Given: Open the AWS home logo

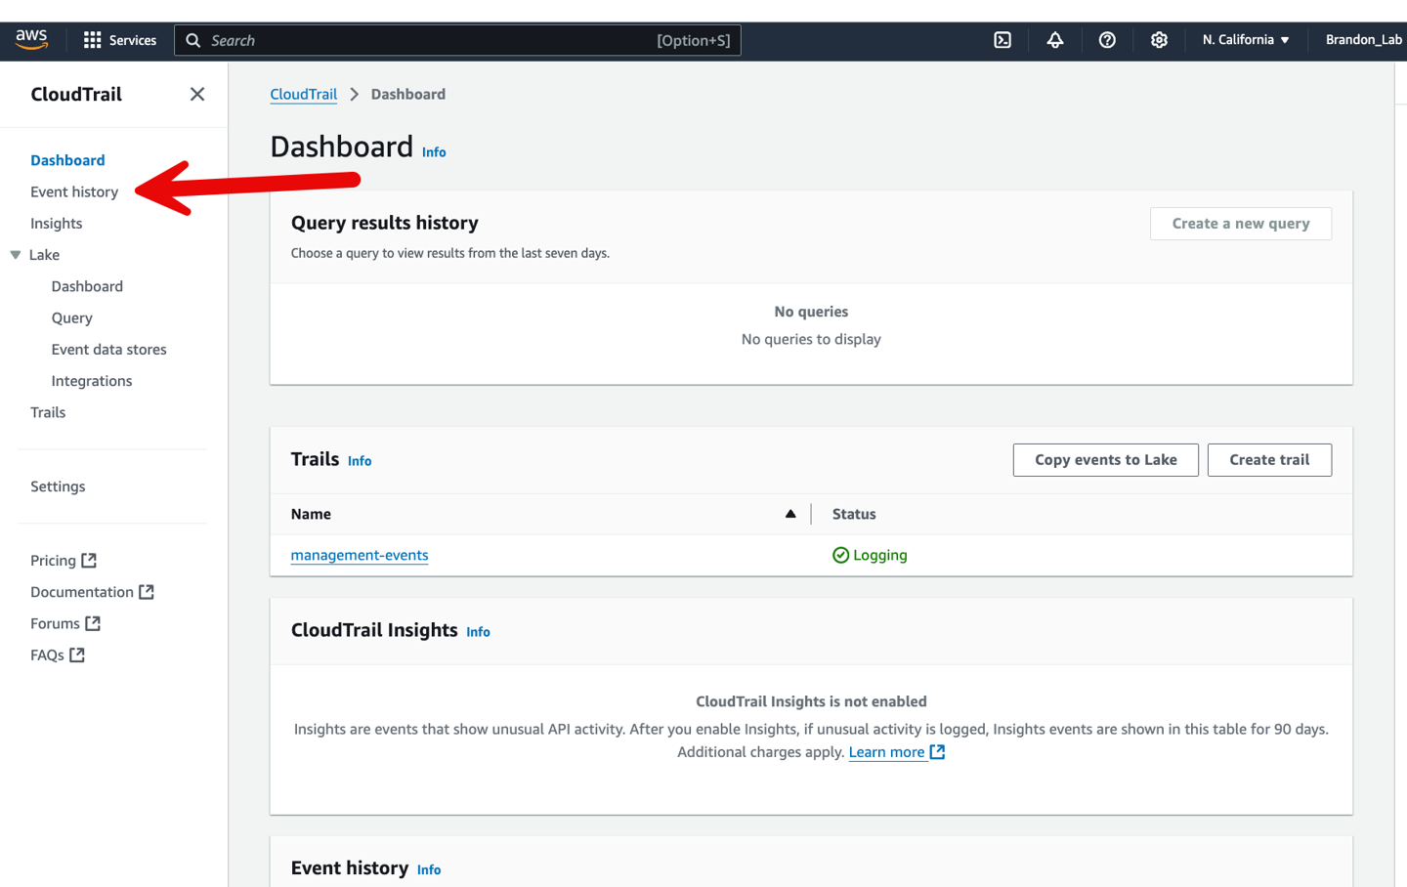Looking at the screenshot, I should pyautogui.click(x=31, y=39).
